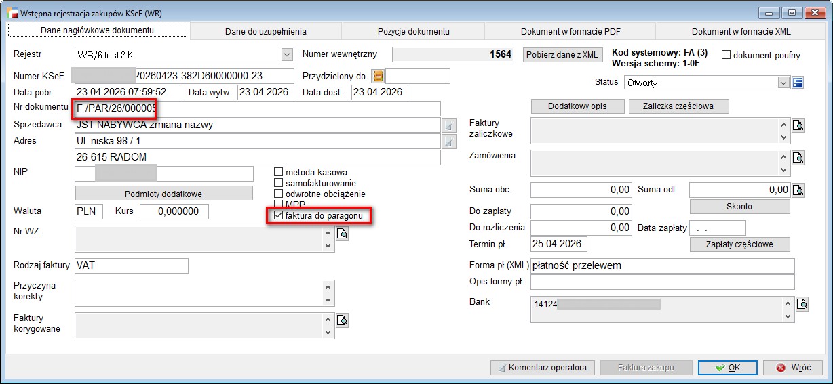Open the Zamówienia lookup icon
This screenshot has width=833, height=384.
pyautogui.click(x=798, y=158)
